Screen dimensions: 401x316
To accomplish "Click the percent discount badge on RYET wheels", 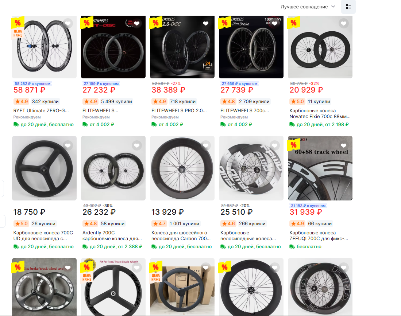I will [18, 23].
